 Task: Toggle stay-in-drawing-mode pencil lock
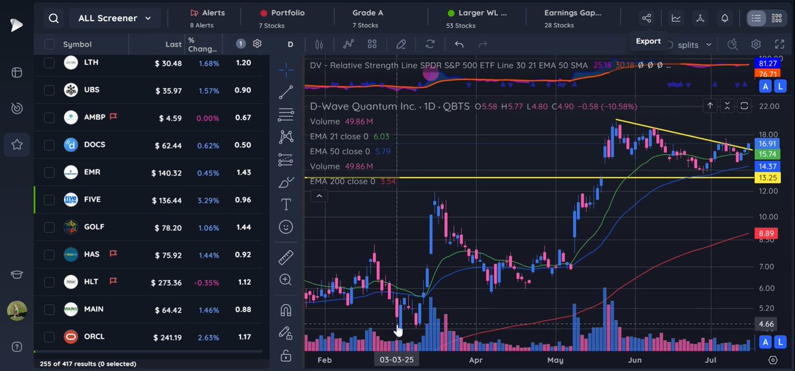286,333
